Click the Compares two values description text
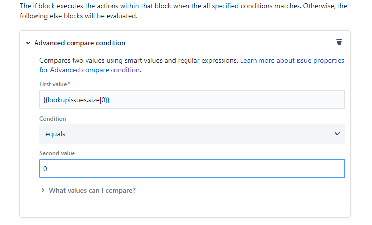Screen dimensions: 372x225 [139, 61]
